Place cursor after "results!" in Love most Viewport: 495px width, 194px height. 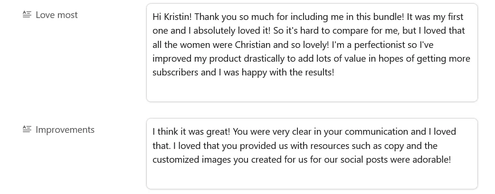tap(335, 73)
